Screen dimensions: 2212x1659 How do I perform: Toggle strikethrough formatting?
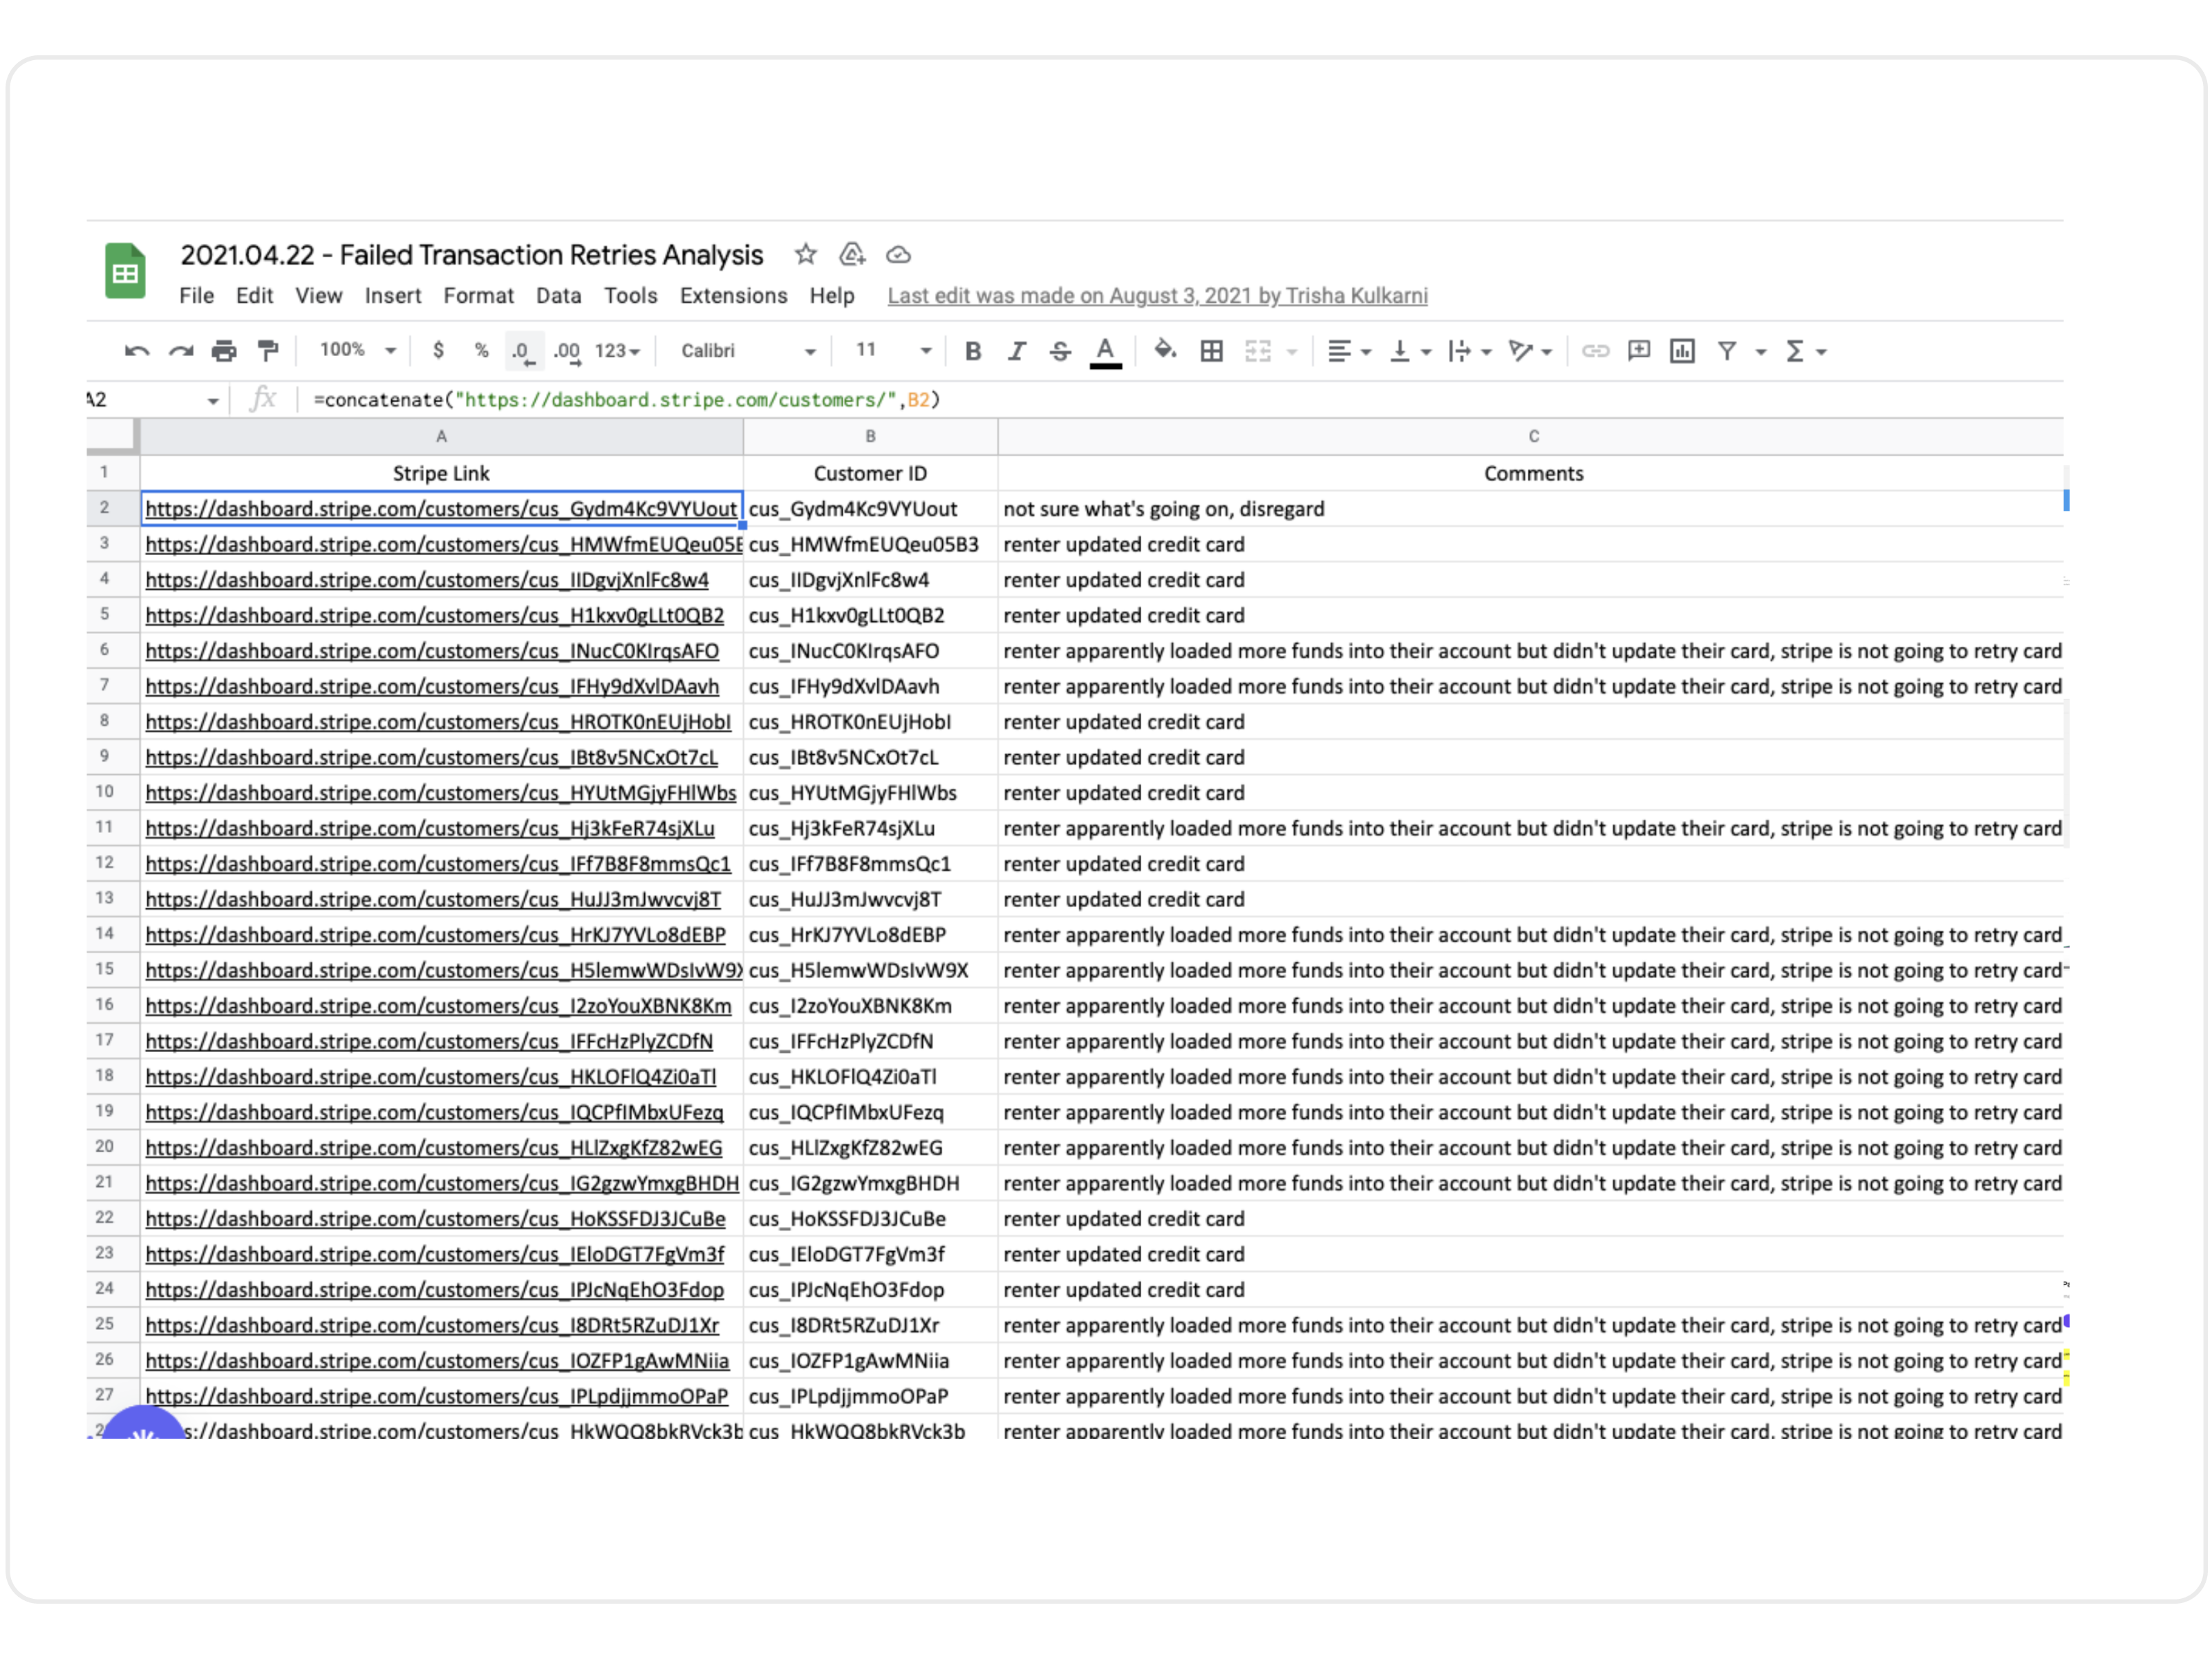click(x=1060, y=351)
